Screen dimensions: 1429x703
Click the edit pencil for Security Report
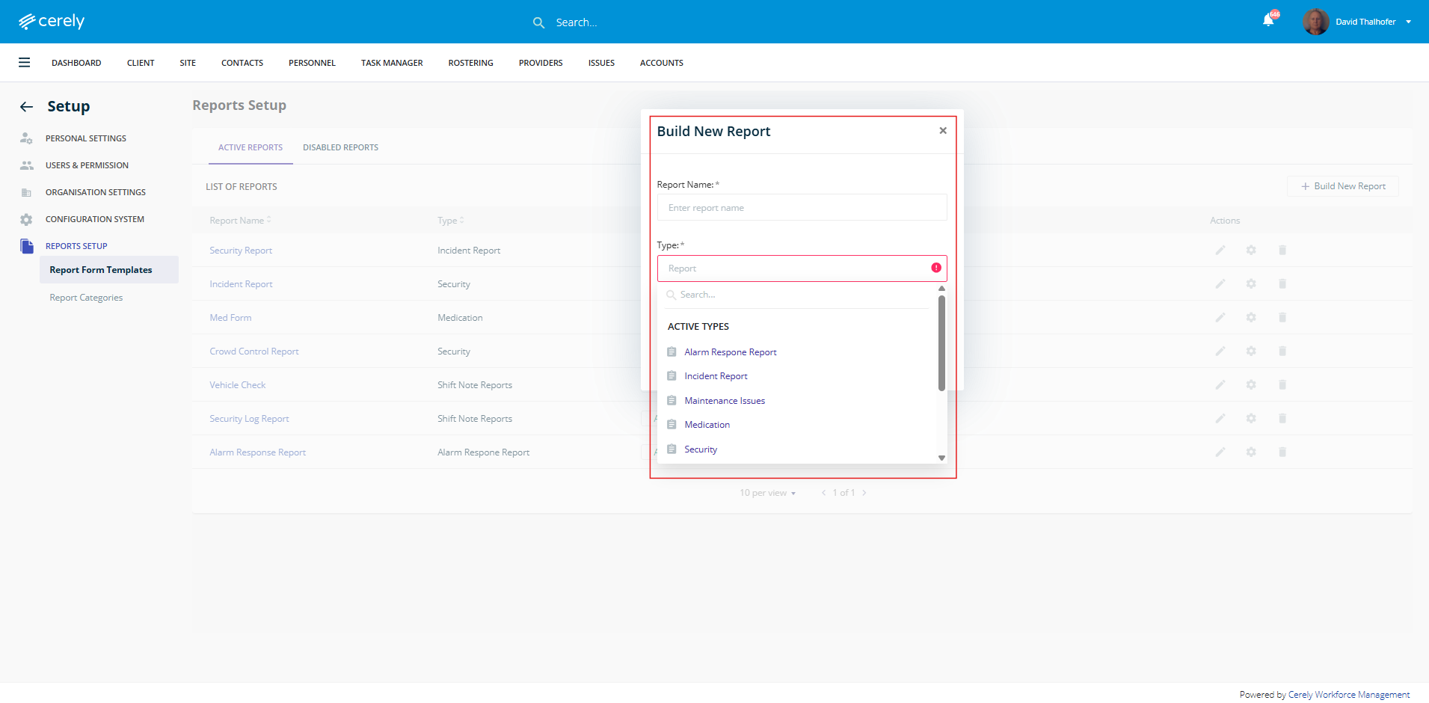[x=1220, y=251]
